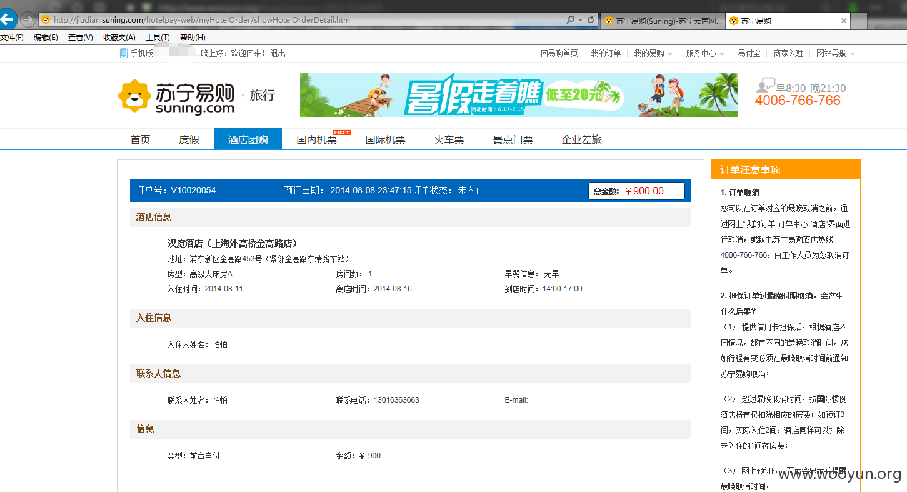Image resolution: width=907 pixels, height=492 pixels.
Task: Select the 酒店团购 navigation tab
Action: point(248,139)
